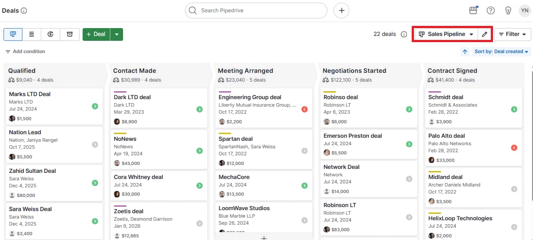Click owner avatar on Palo Alto deal

tap(431, 160)
